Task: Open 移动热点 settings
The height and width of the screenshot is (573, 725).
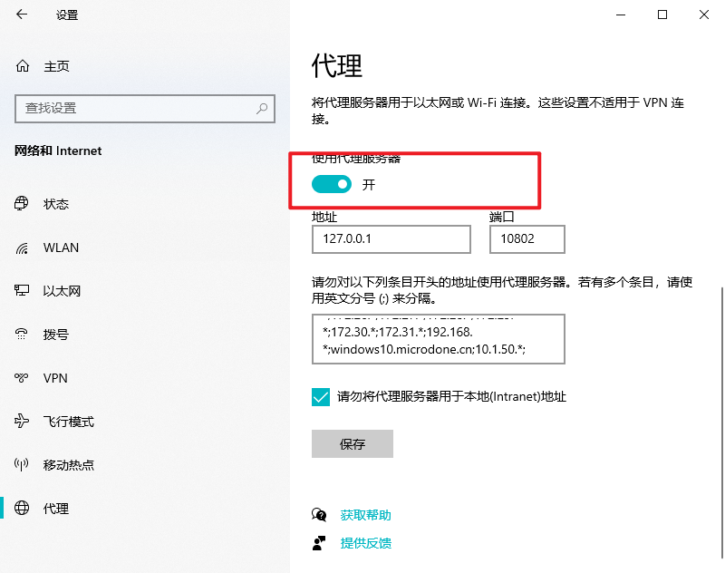Action: 69,465
